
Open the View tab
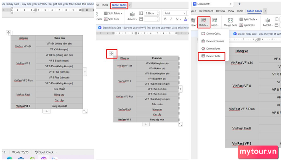(231, 11)
